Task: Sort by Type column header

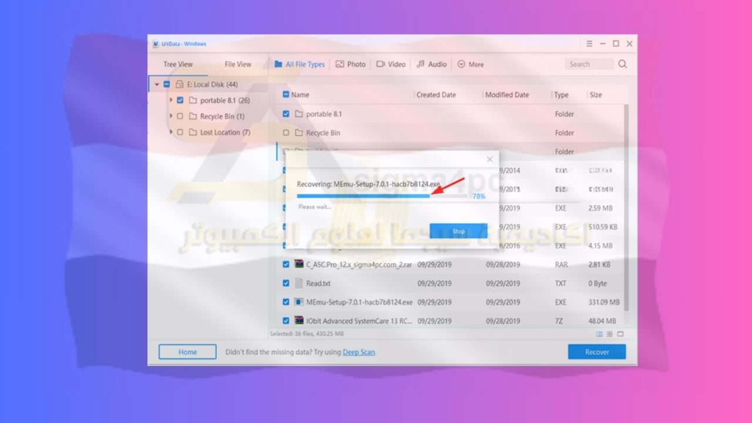Action: (x=561, y=95)
